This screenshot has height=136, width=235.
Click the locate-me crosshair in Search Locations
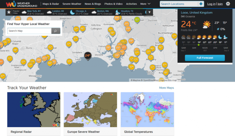click(x=201, y=4)
